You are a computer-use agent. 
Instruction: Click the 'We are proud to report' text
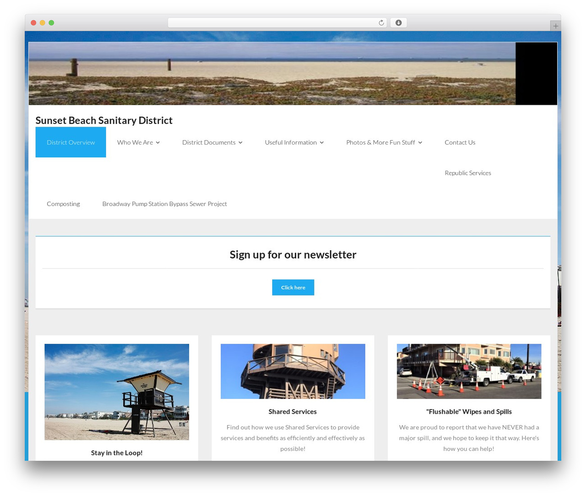[469, 438]
